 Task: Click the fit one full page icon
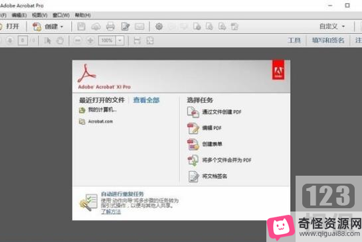(x=150, y=40)
